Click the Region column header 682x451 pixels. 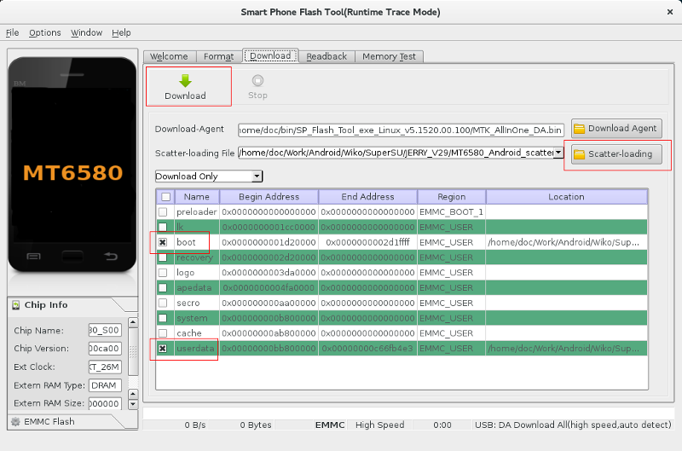coord(452,197)
